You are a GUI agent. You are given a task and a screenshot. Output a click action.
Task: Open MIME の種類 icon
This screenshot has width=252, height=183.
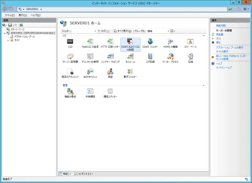(170, 42)
